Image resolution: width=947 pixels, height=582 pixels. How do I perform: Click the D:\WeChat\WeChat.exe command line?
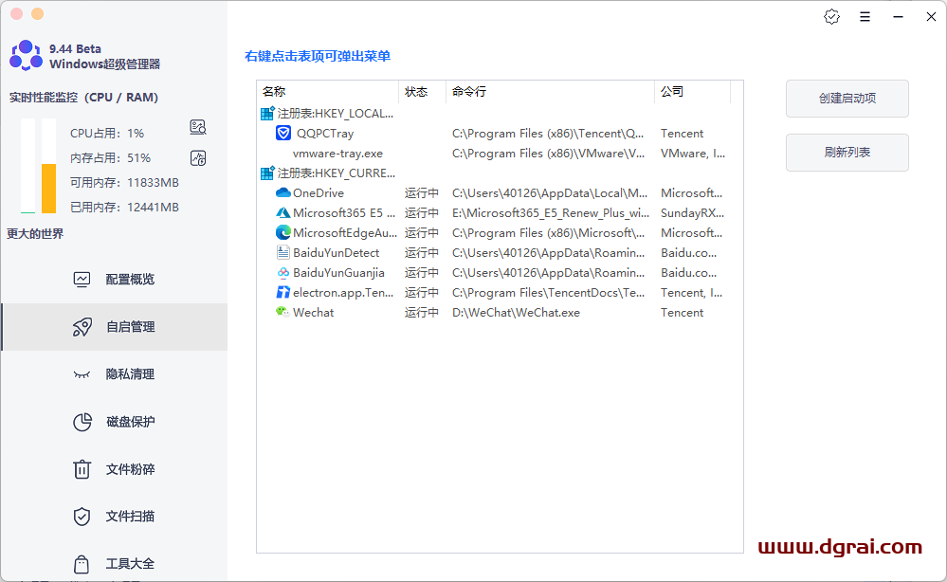coord(516,313)
